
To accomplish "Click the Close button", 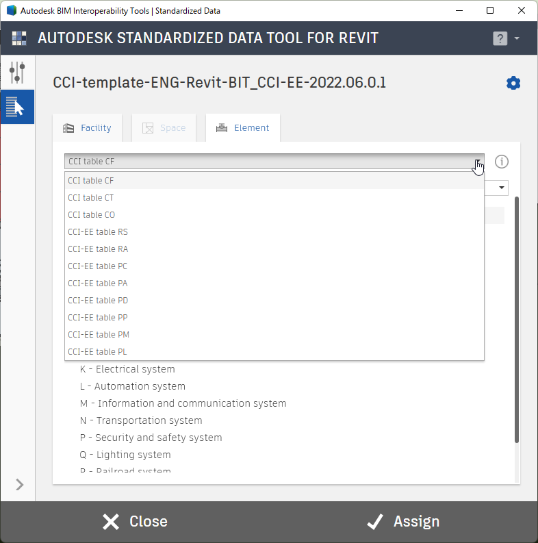I will tap(135, 522).
